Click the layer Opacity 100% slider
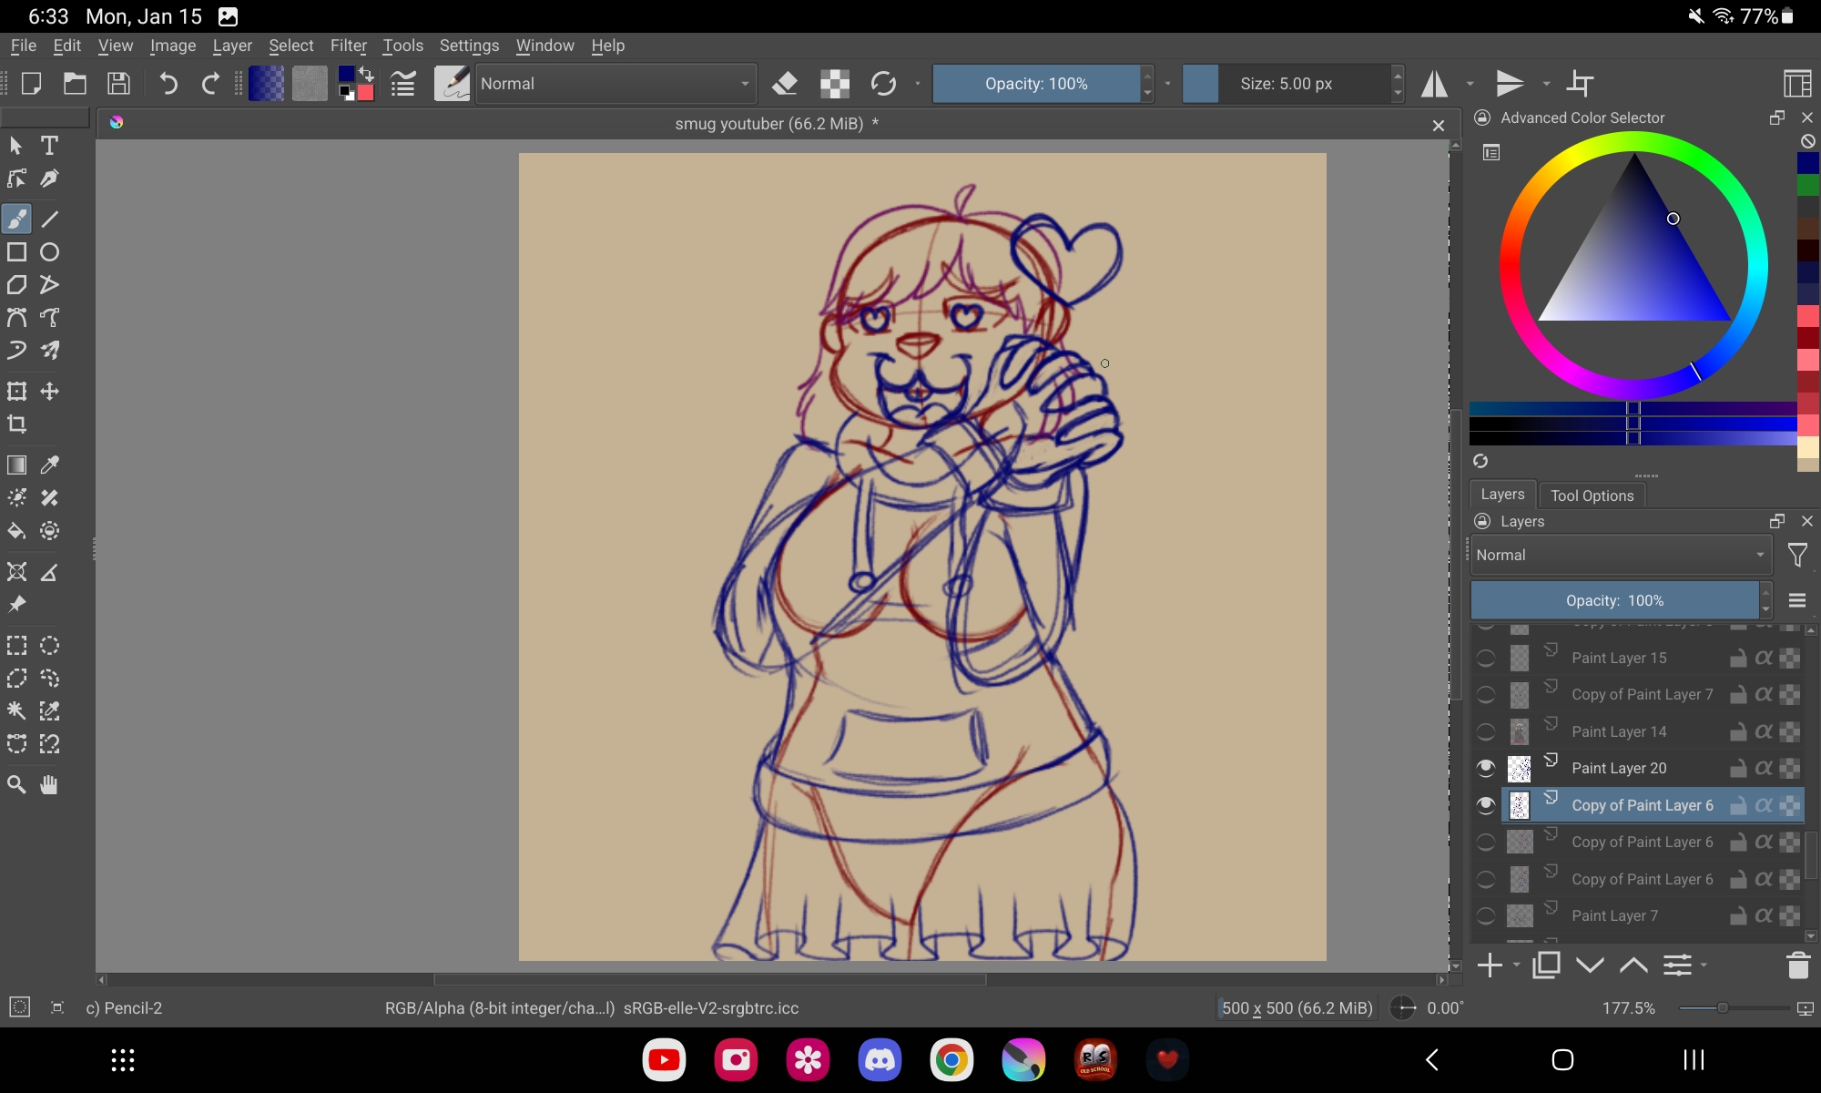 1614,600
